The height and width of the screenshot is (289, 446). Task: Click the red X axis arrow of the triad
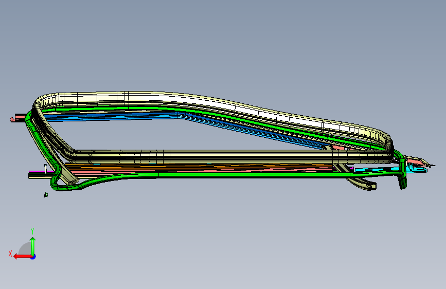[22, 257]
